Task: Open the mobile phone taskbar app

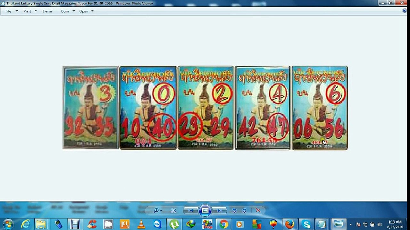Action: click(59, 224)
